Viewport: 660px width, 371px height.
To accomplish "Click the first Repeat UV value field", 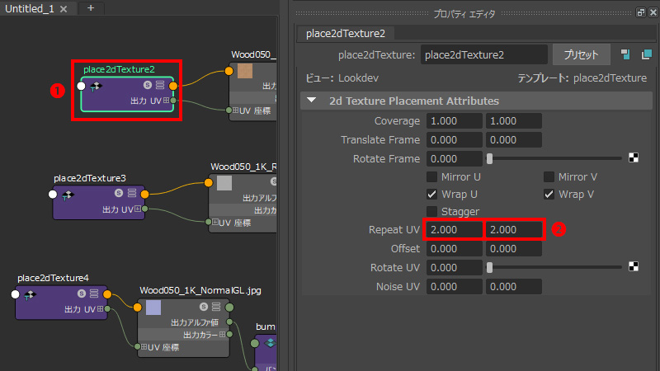I will [x=453, y=229].
